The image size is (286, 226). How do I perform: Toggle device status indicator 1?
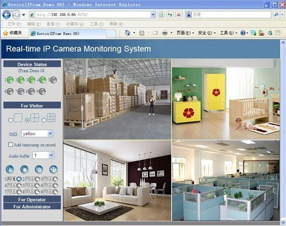point(10,80)
